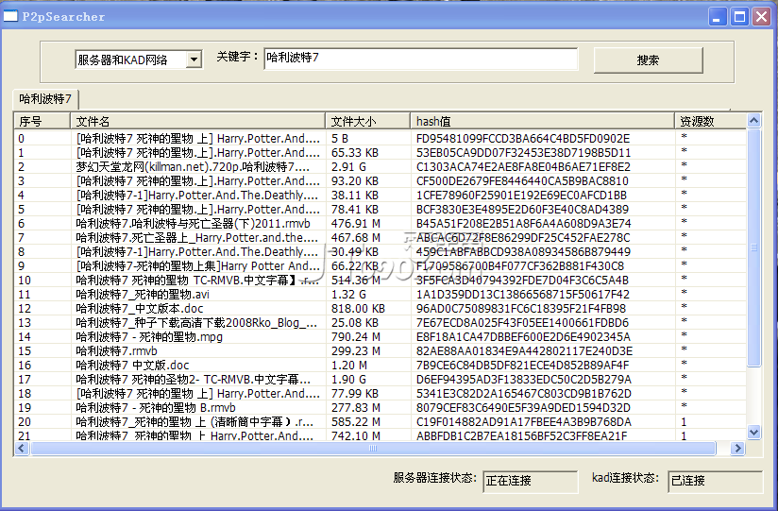Sort by 序号 column header
The image size is (778, 511).
click(x=42, y=121)
